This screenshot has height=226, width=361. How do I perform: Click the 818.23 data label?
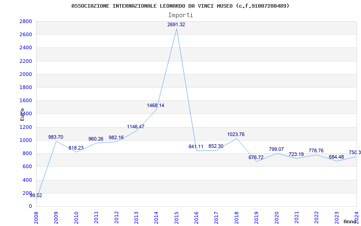coord(76,148)
